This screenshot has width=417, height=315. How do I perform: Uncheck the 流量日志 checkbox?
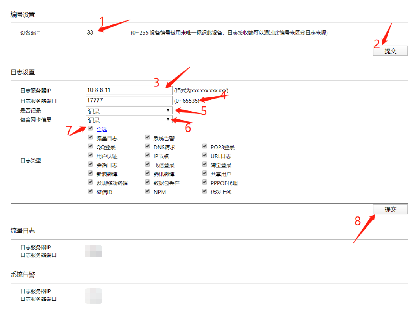tap(91, 137)
